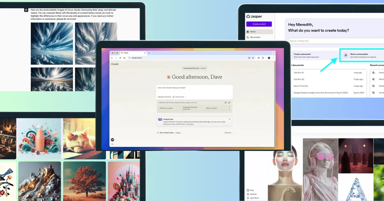
Task: Bookmark claude.ai with the star icon
Action: tap(253, 58)
